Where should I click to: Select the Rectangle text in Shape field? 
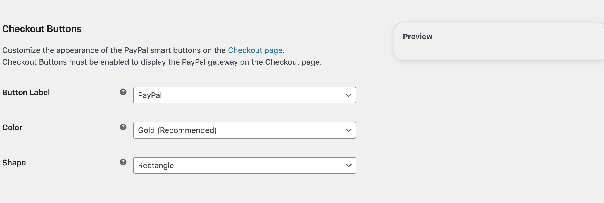click(156, 165)
